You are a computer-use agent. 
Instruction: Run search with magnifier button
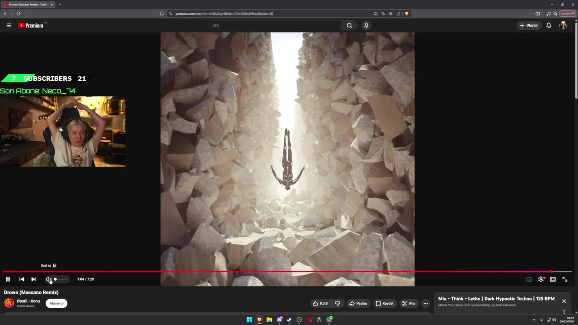[x=349, y=25]
